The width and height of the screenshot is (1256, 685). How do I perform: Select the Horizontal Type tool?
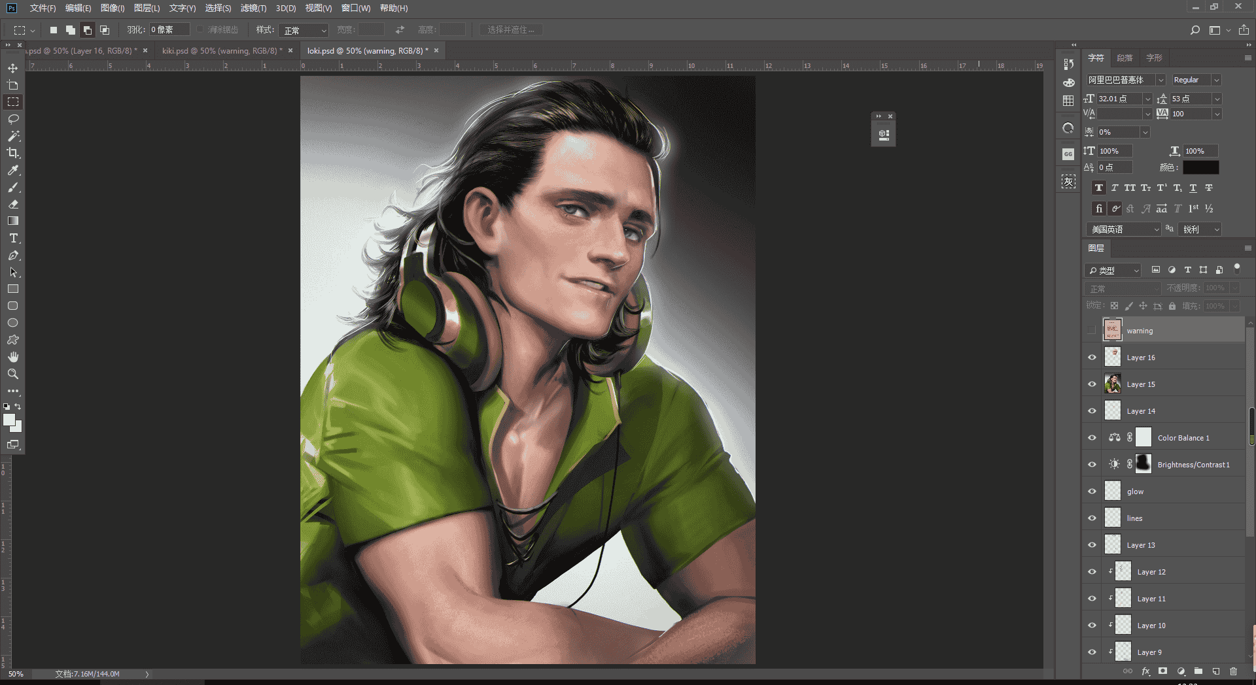point(12,238)
